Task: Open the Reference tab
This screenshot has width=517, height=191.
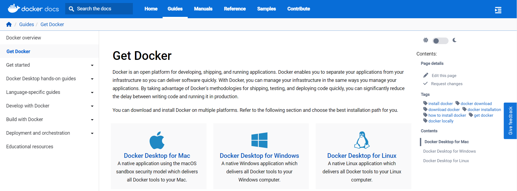Action: (235, 9)
